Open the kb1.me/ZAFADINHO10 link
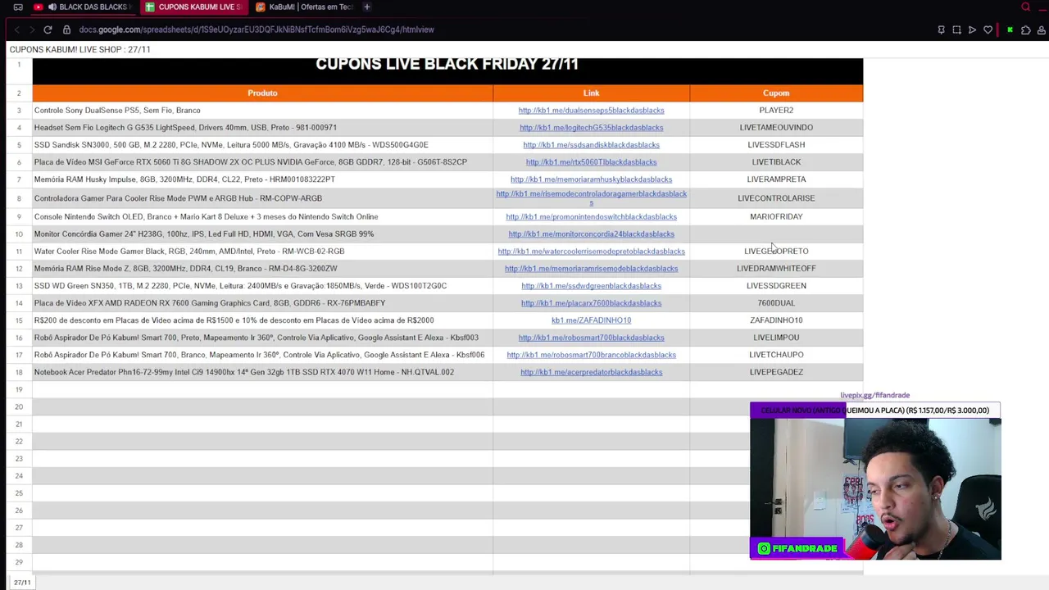1049x590 pixels. (x=591, y=320)
